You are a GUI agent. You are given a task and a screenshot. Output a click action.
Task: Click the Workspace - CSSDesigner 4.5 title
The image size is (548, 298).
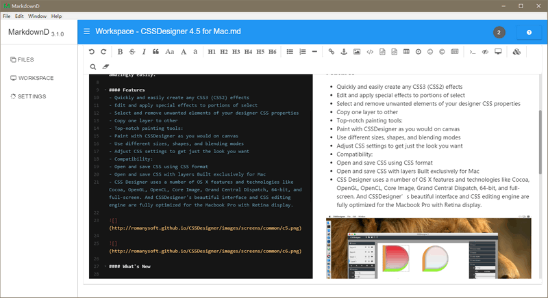click(x=168, y=31)
